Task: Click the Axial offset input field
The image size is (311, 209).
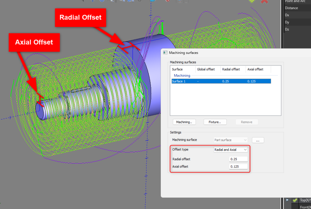Action: point(238,166)
